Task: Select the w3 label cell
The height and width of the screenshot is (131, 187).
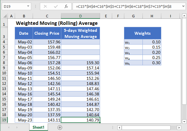Action: [x=133, y=52]
